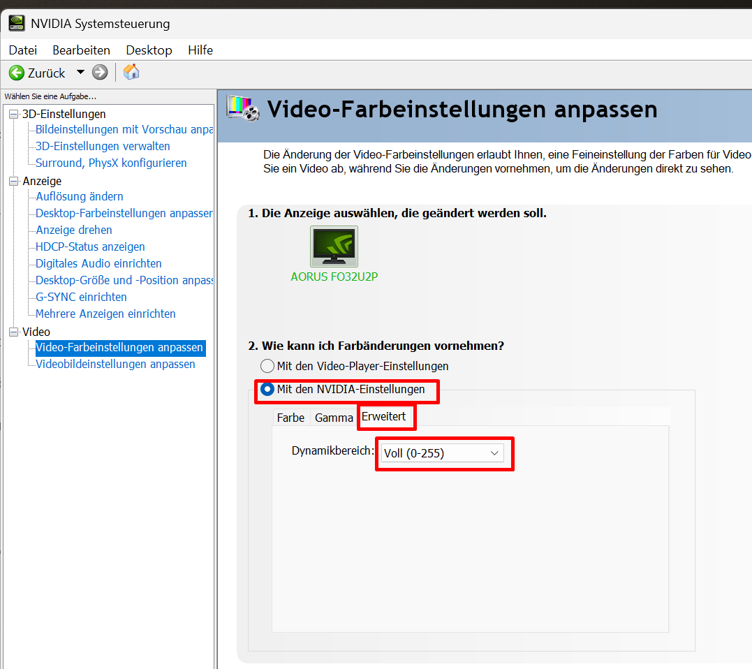Open Bildeinstellungen mit Vorschau anpassen link
This screenshot has width=752, height=669.
pyautogui.click(x=124, y=129)
